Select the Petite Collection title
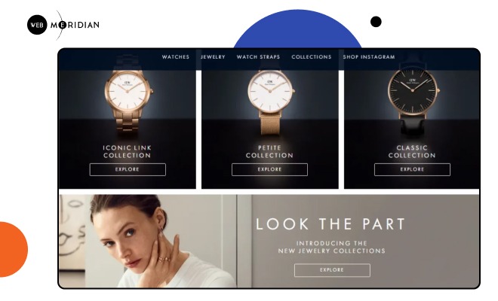The image size is (498, 301). 269,151
